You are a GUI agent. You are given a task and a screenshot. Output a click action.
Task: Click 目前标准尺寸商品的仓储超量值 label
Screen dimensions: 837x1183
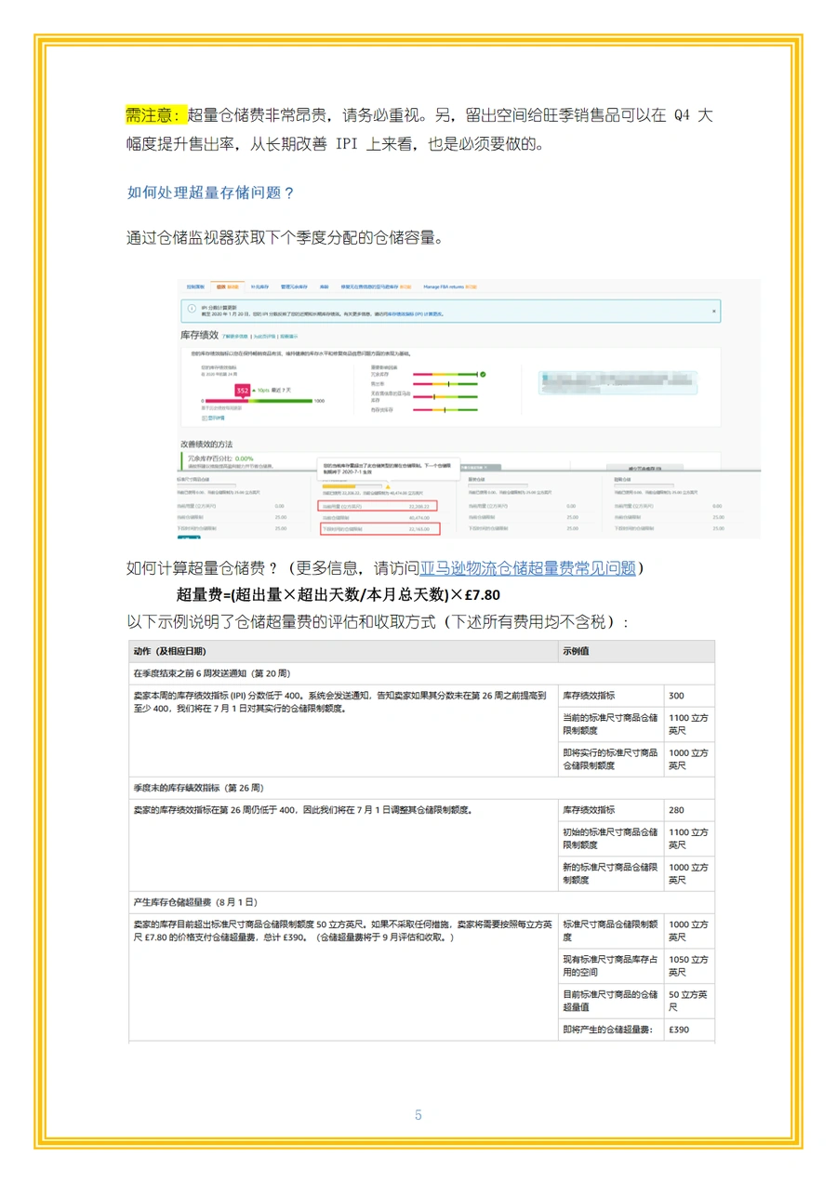point(610,1001)
